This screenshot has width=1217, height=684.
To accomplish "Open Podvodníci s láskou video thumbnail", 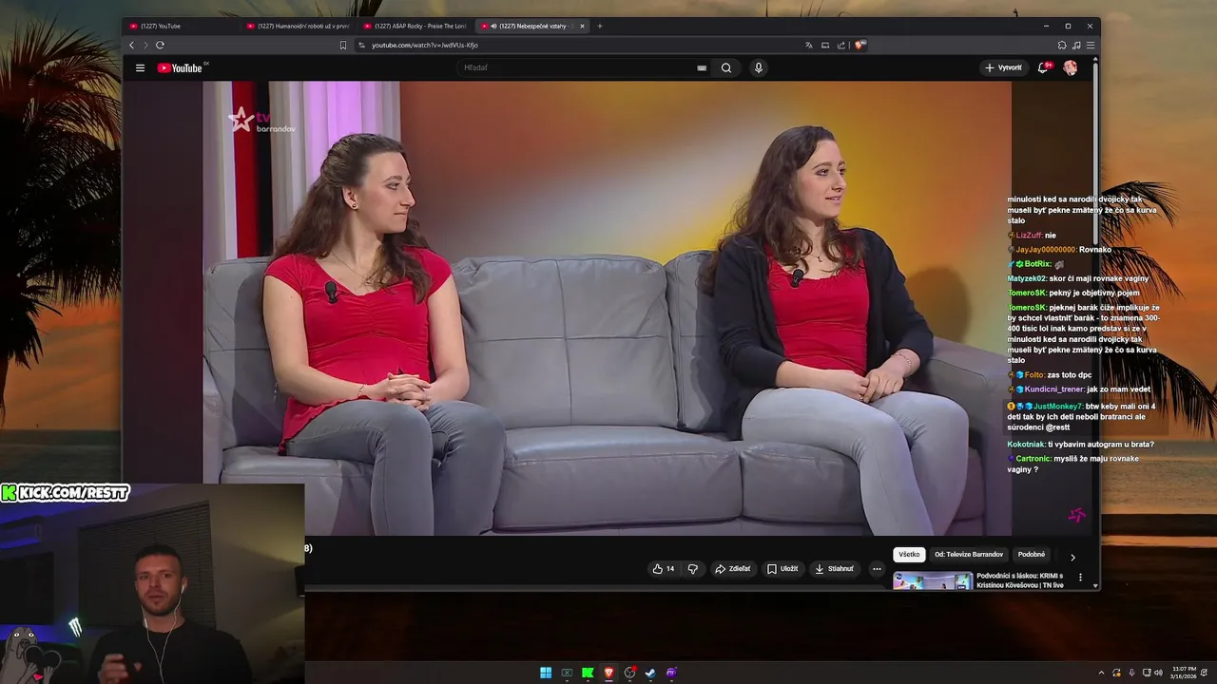I will [932, 580].
